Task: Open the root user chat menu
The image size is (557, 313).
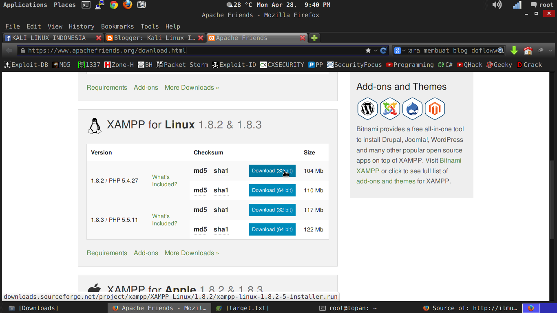Action: [542, 5]
